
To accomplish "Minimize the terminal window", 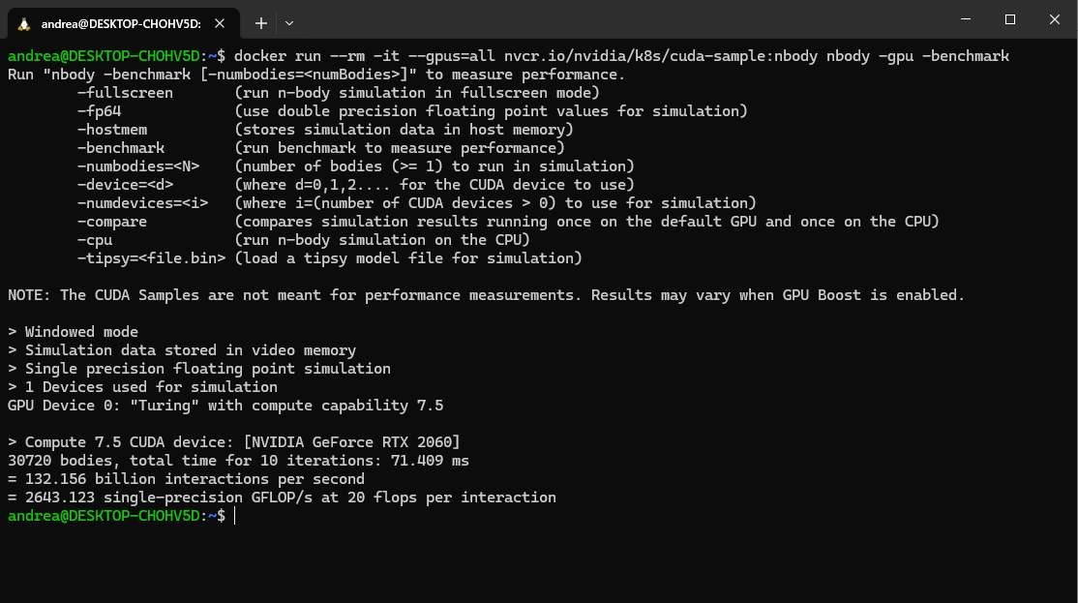I will [x=966, y=19].
